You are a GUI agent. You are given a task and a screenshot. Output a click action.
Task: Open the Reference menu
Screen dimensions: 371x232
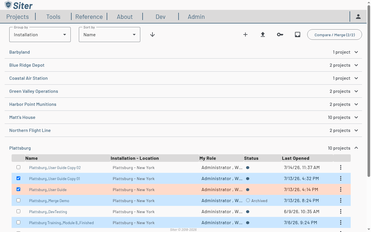pyautogui.click(x=89, y=17)
